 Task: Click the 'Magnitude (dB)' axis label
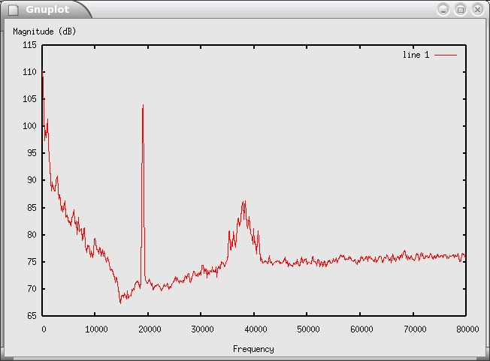(44, 32)
